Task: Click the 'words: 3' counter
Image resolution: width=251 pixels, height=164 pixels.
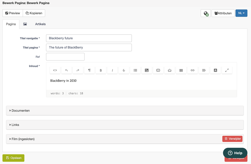Action: [57, 93]
